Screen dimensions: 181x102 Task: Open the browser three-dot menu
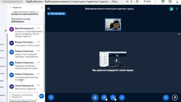(x=155, y=1)
